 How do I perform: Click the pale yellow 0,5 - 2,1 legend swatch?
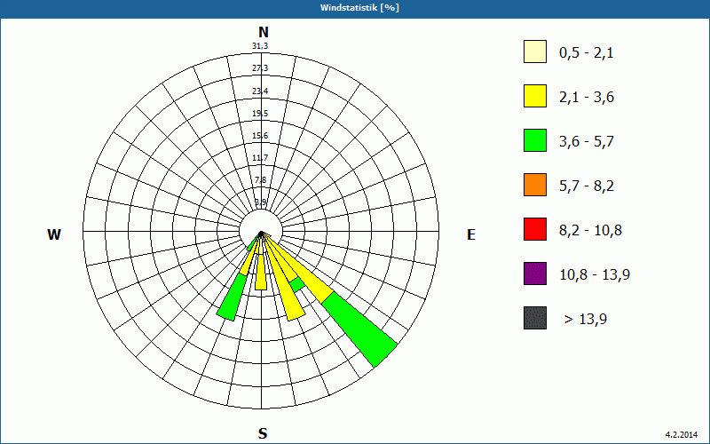(535, 52)
